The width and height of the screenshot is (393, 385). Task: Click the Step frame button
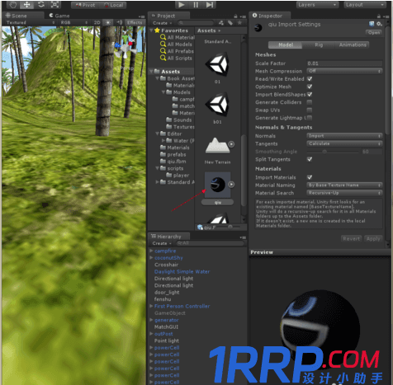pyautogui.click(x=210, y=5)
